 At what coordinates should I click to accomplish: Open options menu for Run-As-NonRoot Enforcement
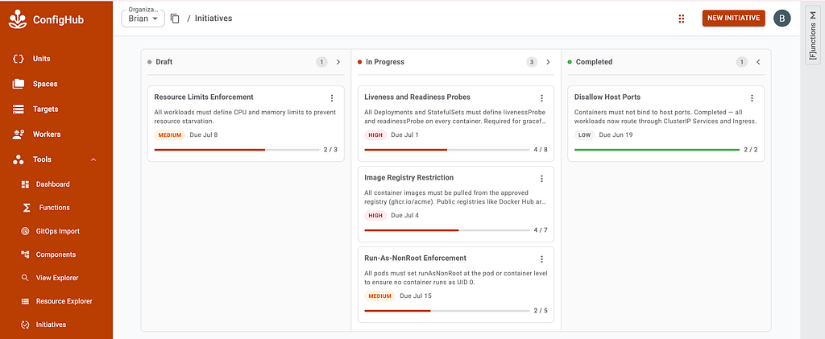[x=541, y=259]
